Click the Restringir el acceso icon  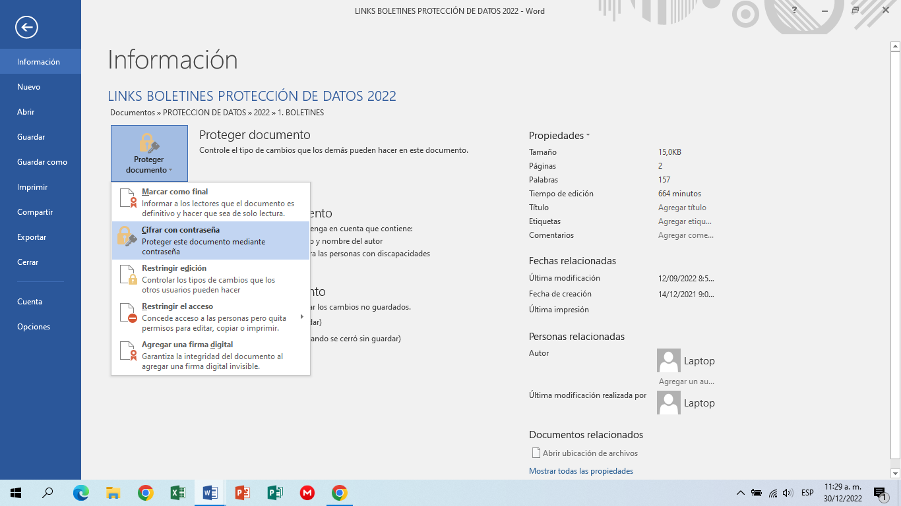[x=127, y=313]
